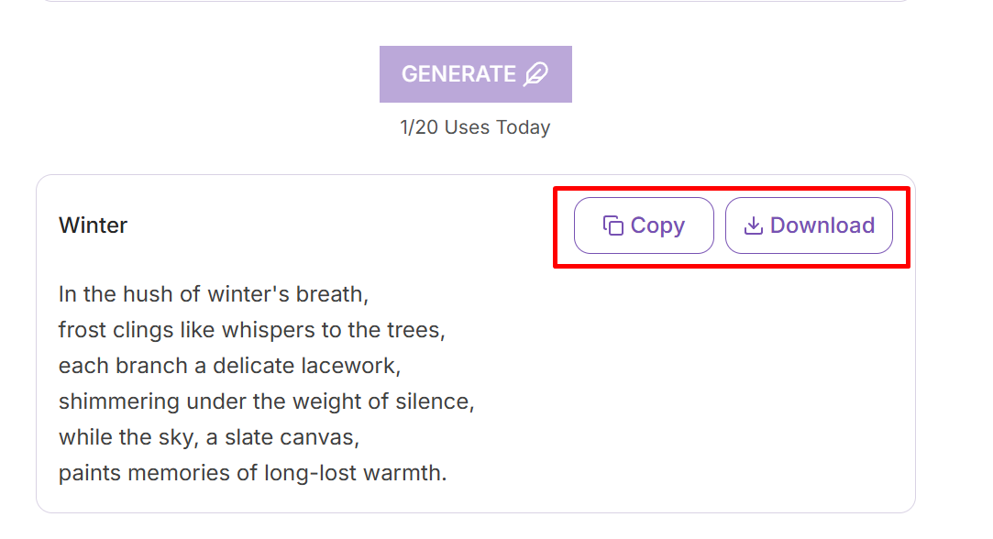The image size is (993, 539).
Task: Select the verse 'while the sky, a slate canvas'
Action: pos(209,437)
